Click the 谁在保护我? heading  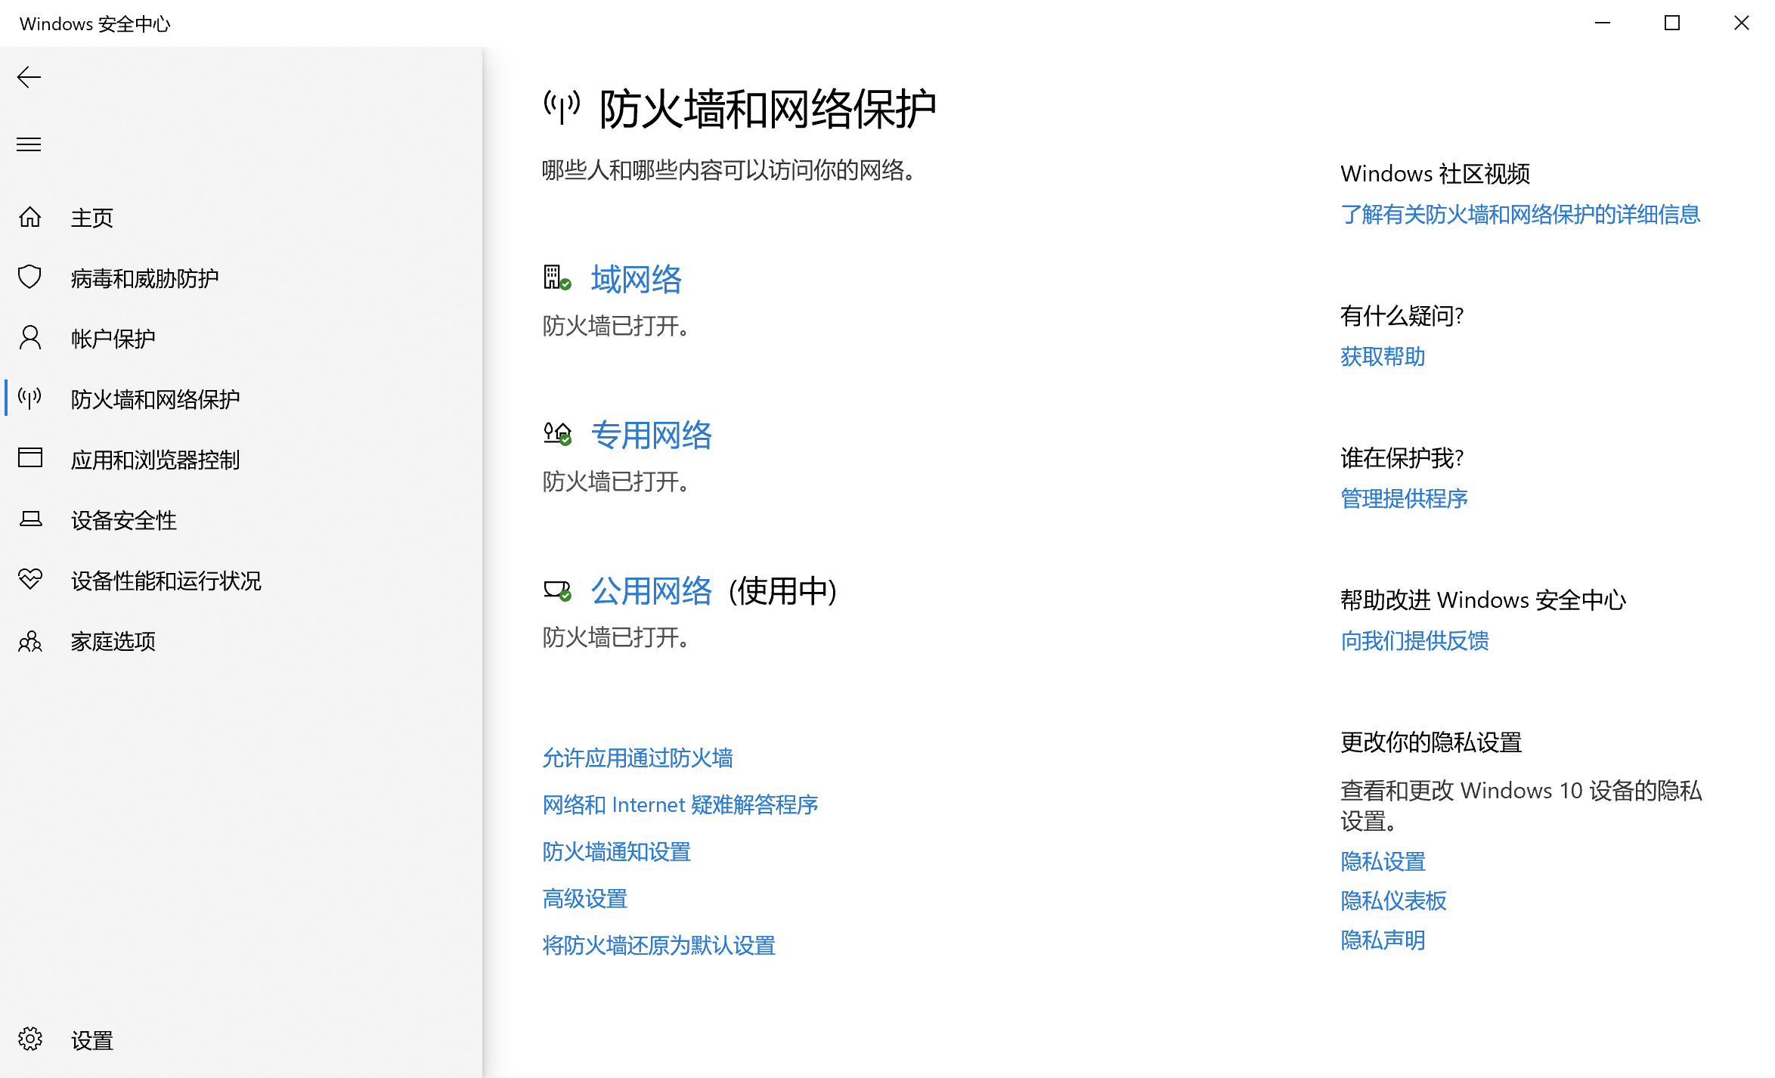[1402, 458]
